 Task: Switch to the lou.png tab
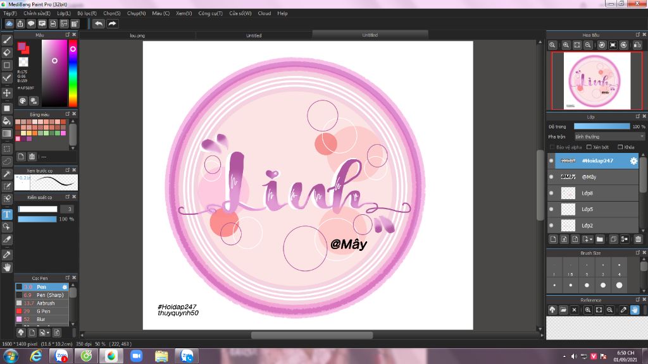[x=137, y=35]
